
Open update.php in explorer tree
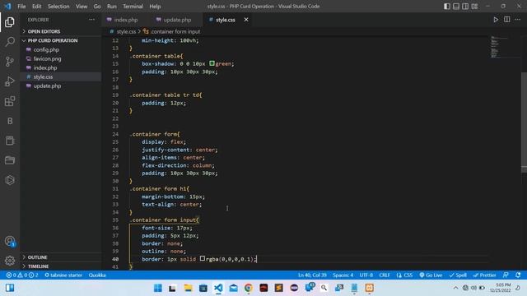[60, 86]
